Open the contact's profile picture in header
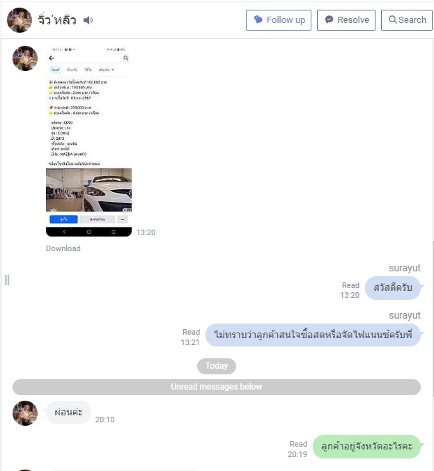This screenshot has height=471, width=434. [20, 20]
